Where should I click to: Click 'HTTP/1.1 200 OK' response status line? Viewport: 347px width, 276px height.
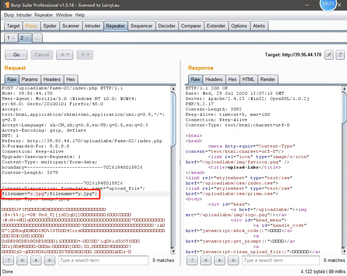(207, 88)
